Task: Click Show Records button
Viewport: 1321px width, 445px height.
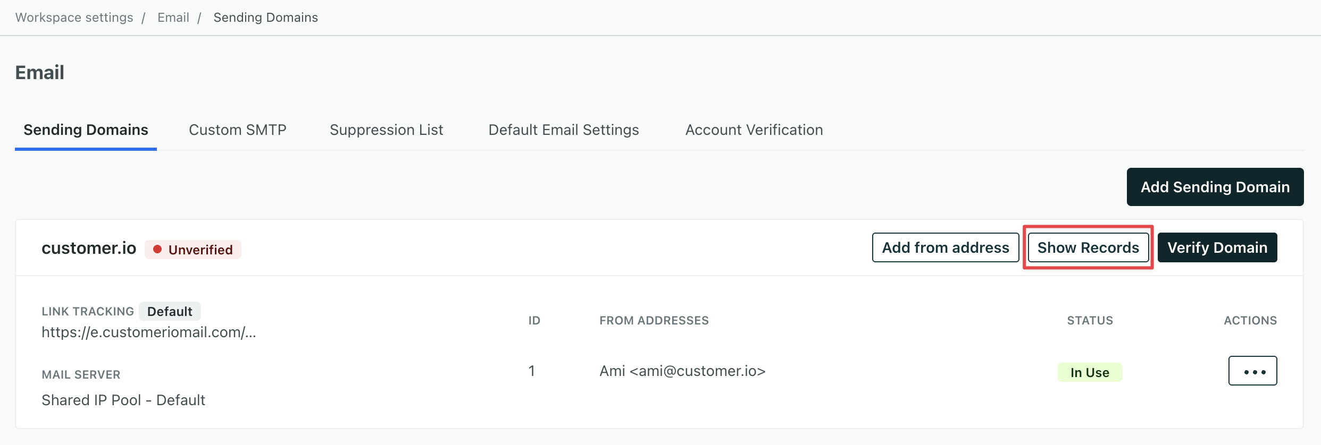Action: click(x=1088, y=247)
